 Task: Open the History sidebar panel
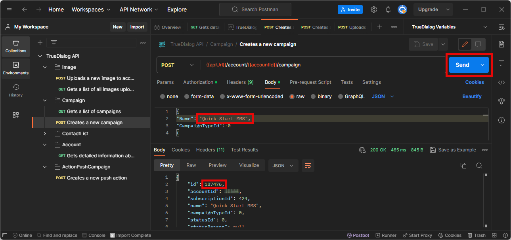pyautogui.click(x=16, y=91)
